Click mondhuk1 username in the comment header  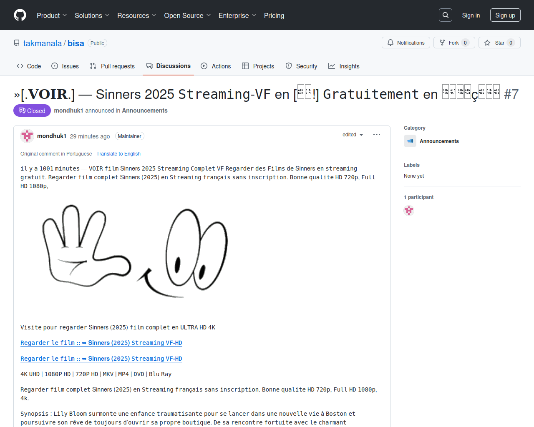click(x=52, y=136)
